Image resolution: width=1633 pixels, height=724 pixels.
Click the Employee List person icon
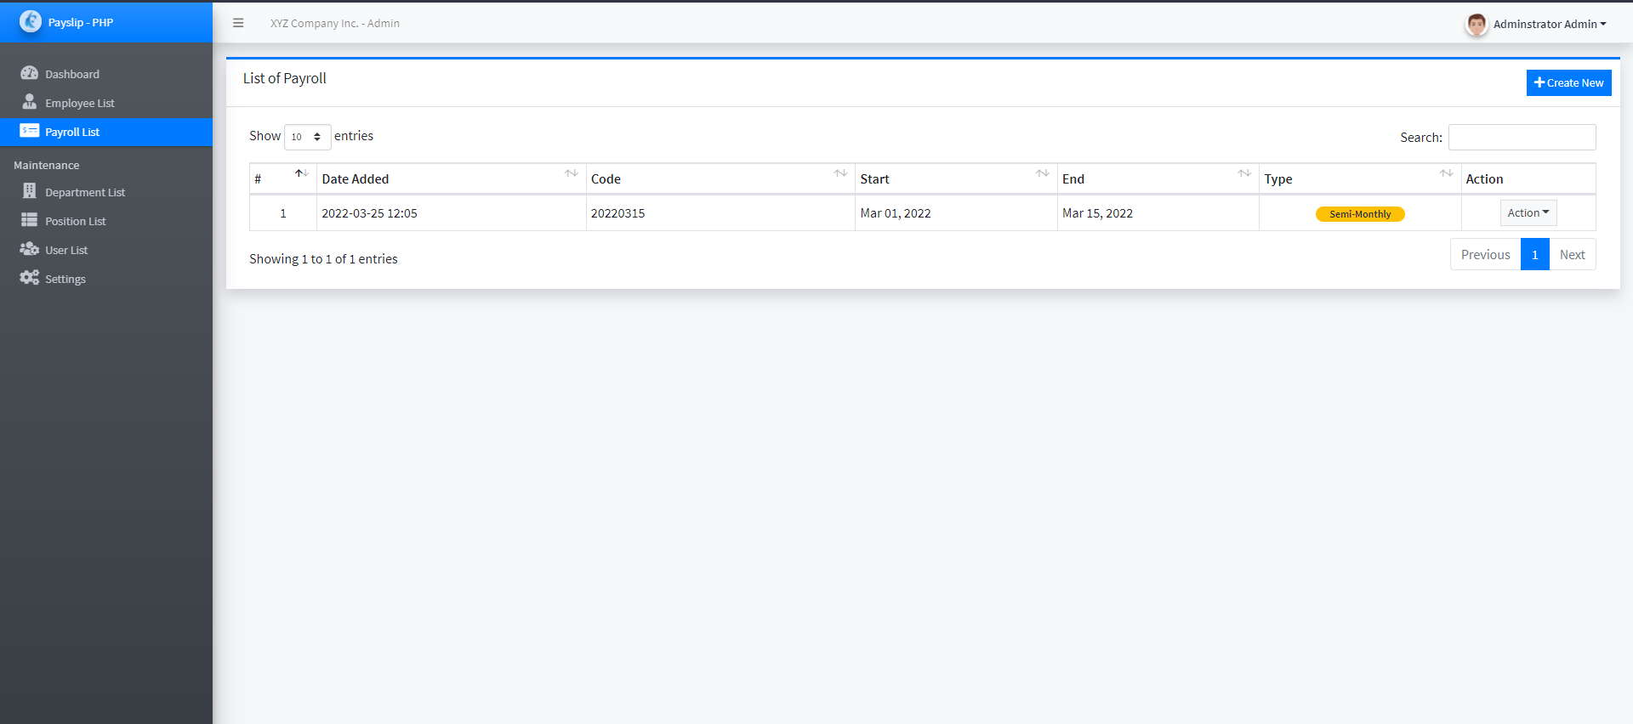pos(29,102)
